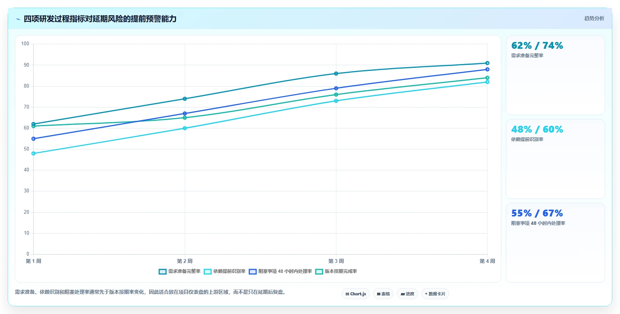Click the 版本按期完成率 legend label
Image resolution: width=620 pixels, height=314 pixels.
pos(341,271)
